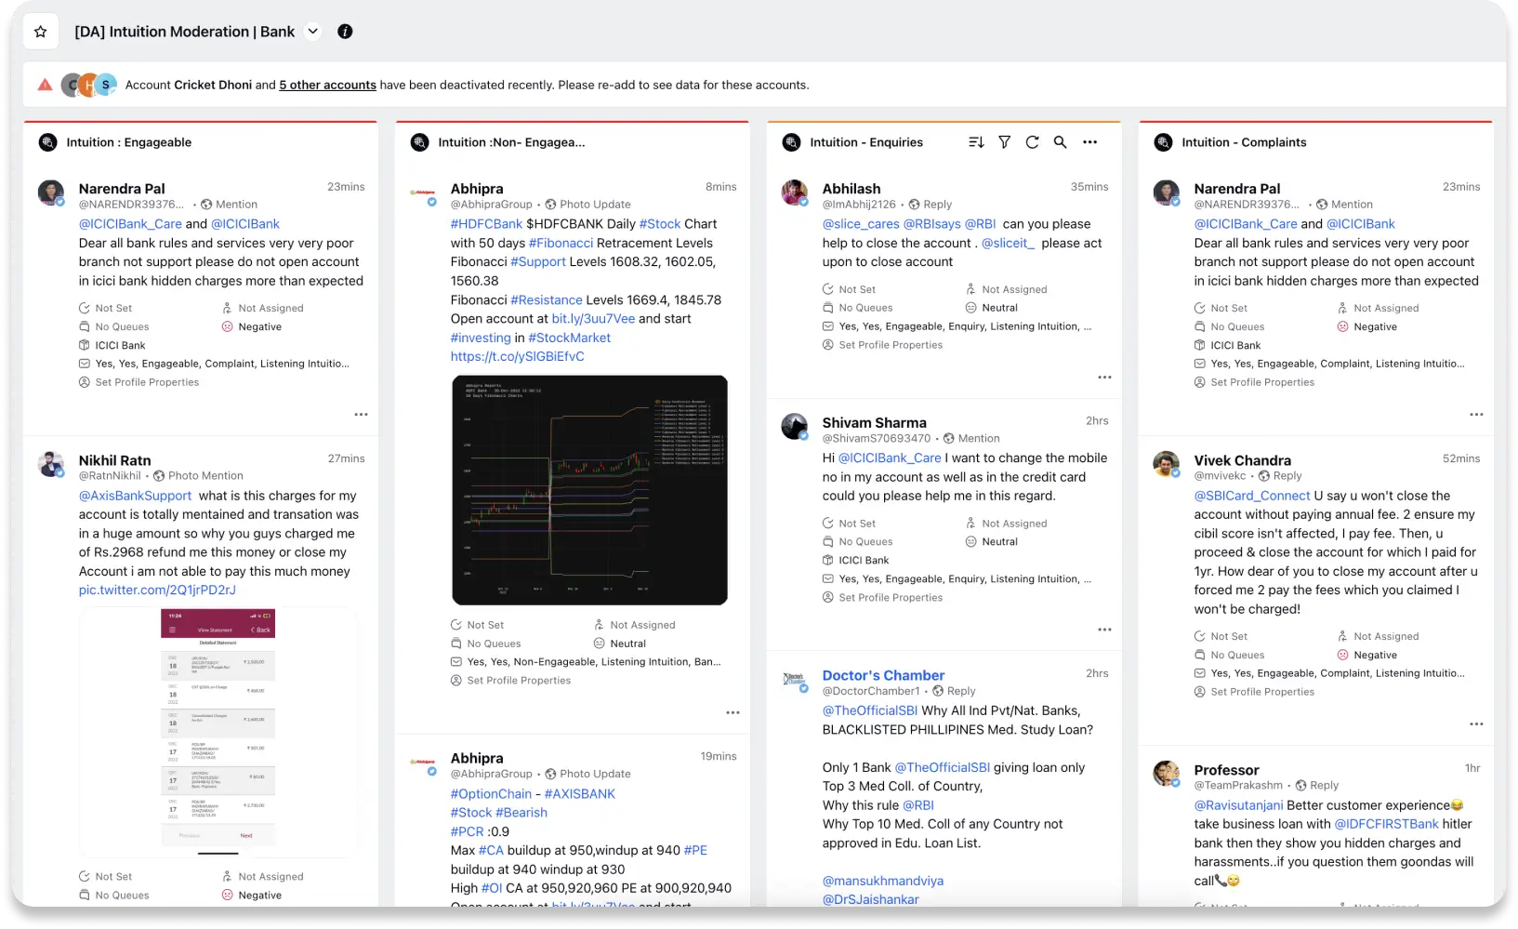Image resolution: width=1518 pixels, height=929 pixels.
Task: Assign a user on Abhilash card
Action: [x=1007, y=289]
